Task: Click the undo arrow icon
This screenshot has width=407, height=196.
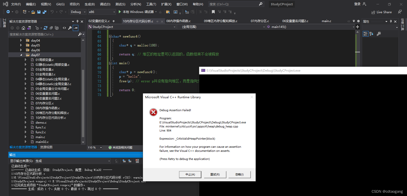Action: pos(52,12)
